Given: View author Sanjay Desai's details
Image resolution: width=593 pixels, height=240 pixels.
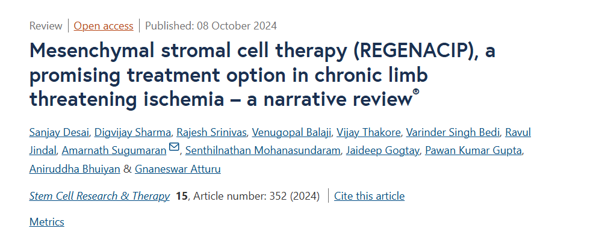Looking at the screenshot, I should pyautogui.click(x=60, y=132).
